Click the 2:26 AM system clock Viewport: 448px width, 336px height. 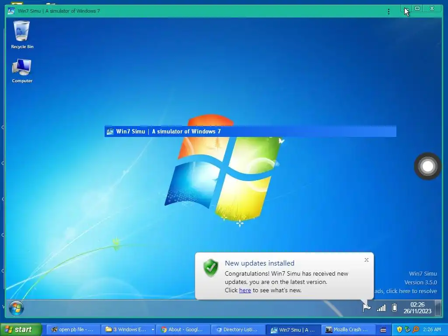pos(432,329)
